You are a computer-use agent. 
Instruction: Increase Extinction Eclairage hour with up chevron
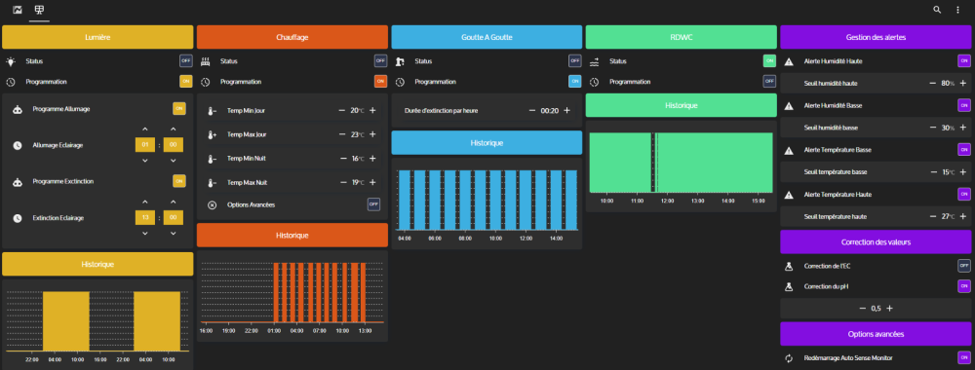145,202
